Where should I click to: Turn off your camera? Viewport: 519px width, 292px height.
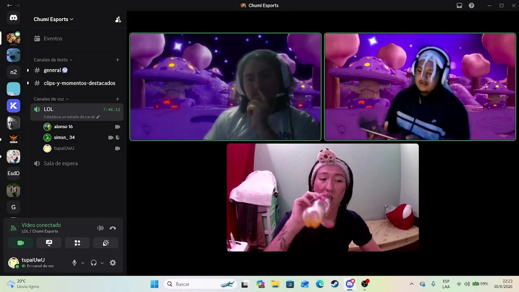21,243
